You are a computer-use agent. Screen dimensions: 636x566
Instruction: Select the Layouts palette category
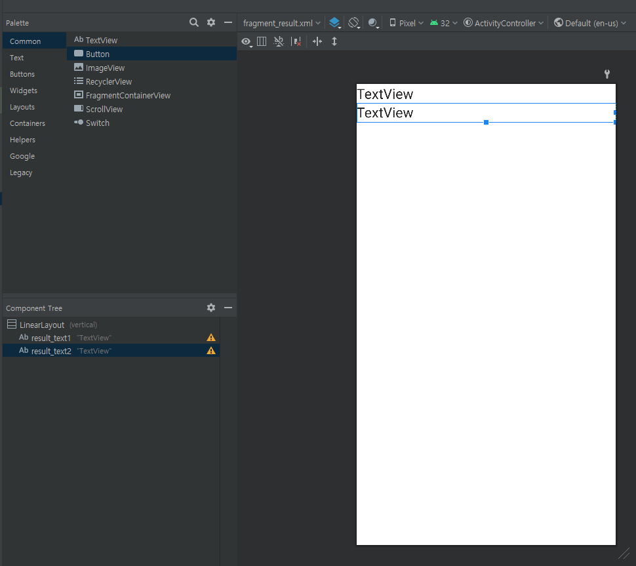coord(35,107)
